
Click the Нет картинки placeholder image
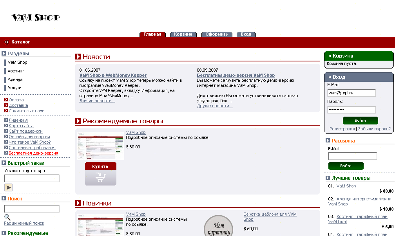point(218,226)
